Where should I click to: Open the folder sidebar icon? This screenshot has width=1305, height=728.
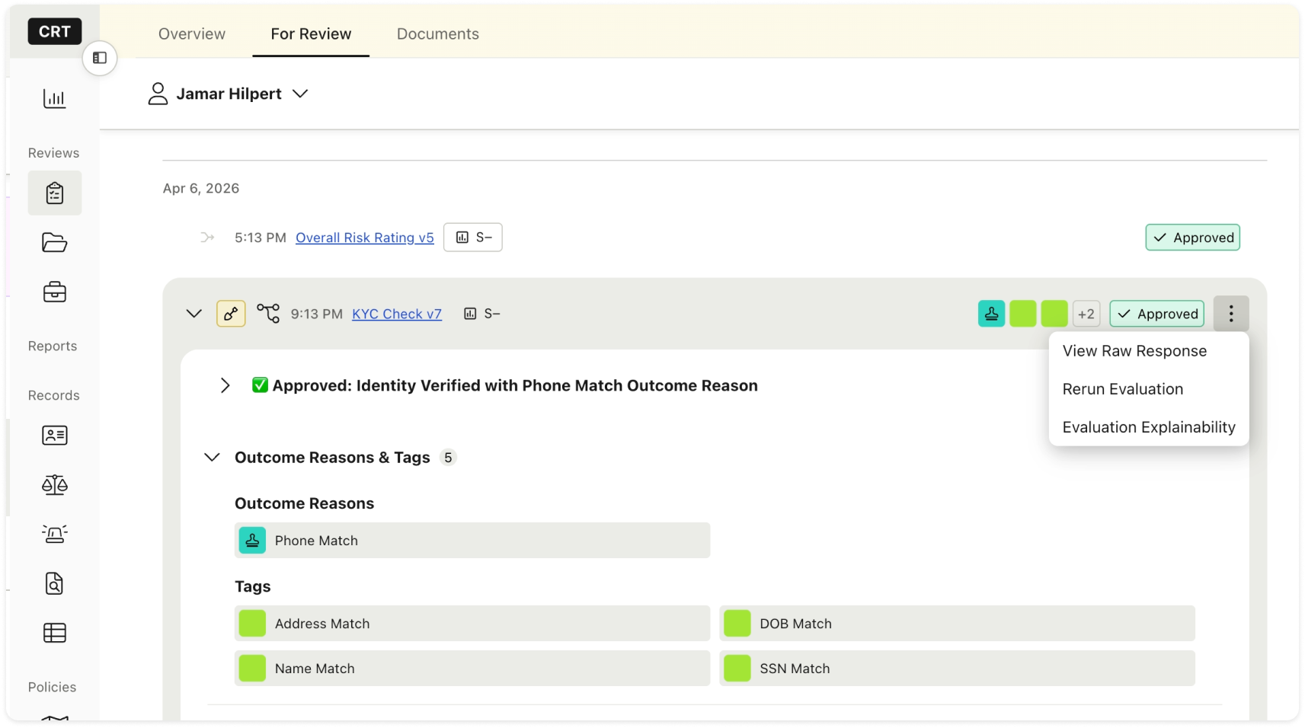tap(55, 243)
